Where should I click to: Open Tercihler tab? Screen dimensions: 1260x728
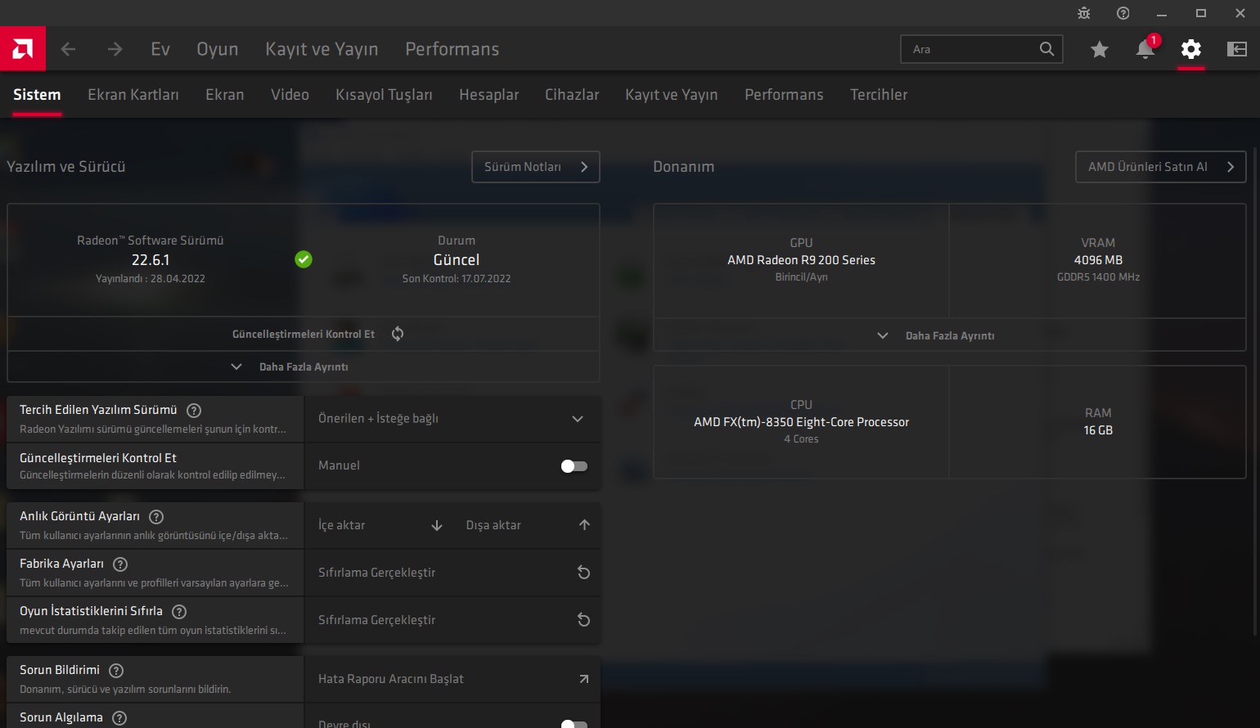(879, 95)
